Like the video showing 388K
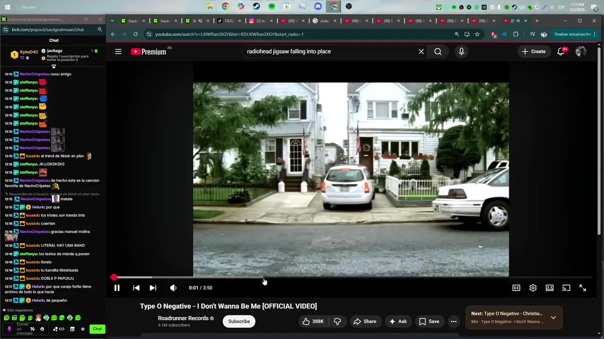Screen dimensions: 604x339 pyautogui.click(x=313, y=321)
